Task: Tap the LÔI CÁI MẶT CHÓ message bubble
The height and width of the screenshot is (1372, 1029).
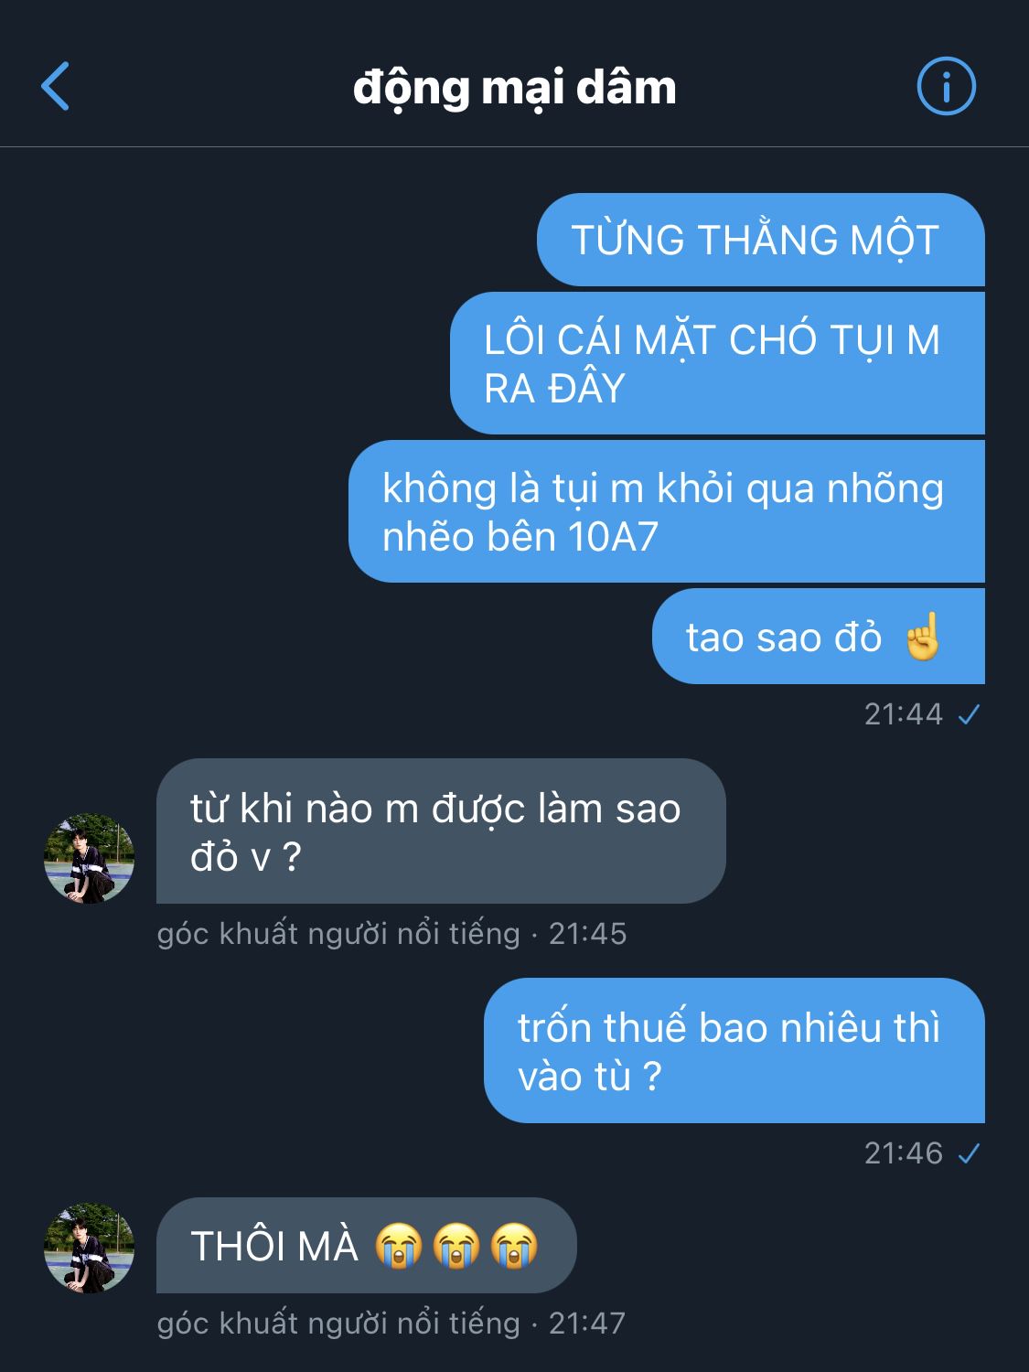Action: tap(718, 363)
